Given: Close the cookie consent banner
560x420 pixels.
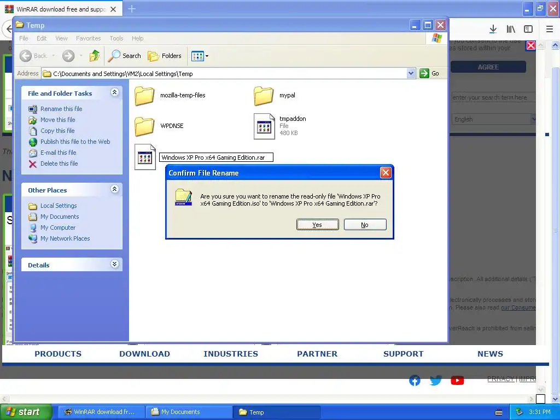Looking at the screenshot, I should point(531,45).
